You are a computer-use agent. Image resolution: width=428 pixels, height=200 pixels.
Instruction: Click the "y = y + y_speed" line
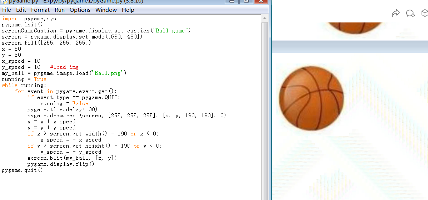(51, 128)
